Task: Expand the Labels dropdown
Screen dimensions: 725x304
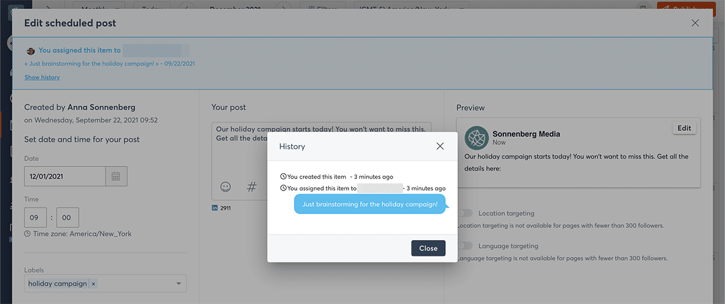Action: click(179, 283)
